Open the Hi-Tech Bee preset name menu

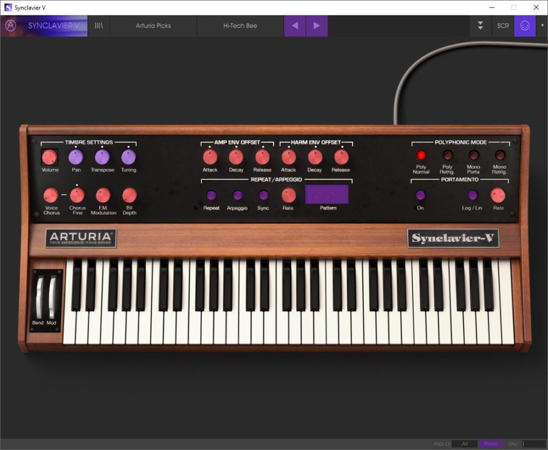240,26
